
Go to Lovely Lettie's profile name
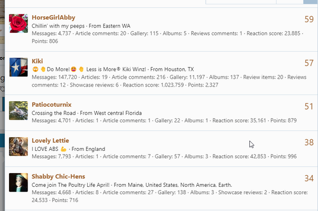coord(50,140)
